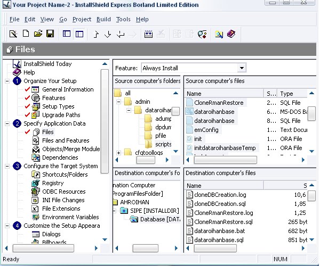Viewport: 320px width, 266px height.
Task: Click the Test release toolbar icon
Action: 202,34
